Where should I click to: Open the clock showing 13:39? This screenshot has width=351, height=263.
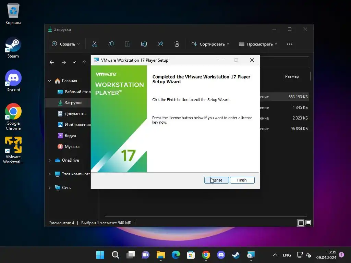[x=326, y=255]
